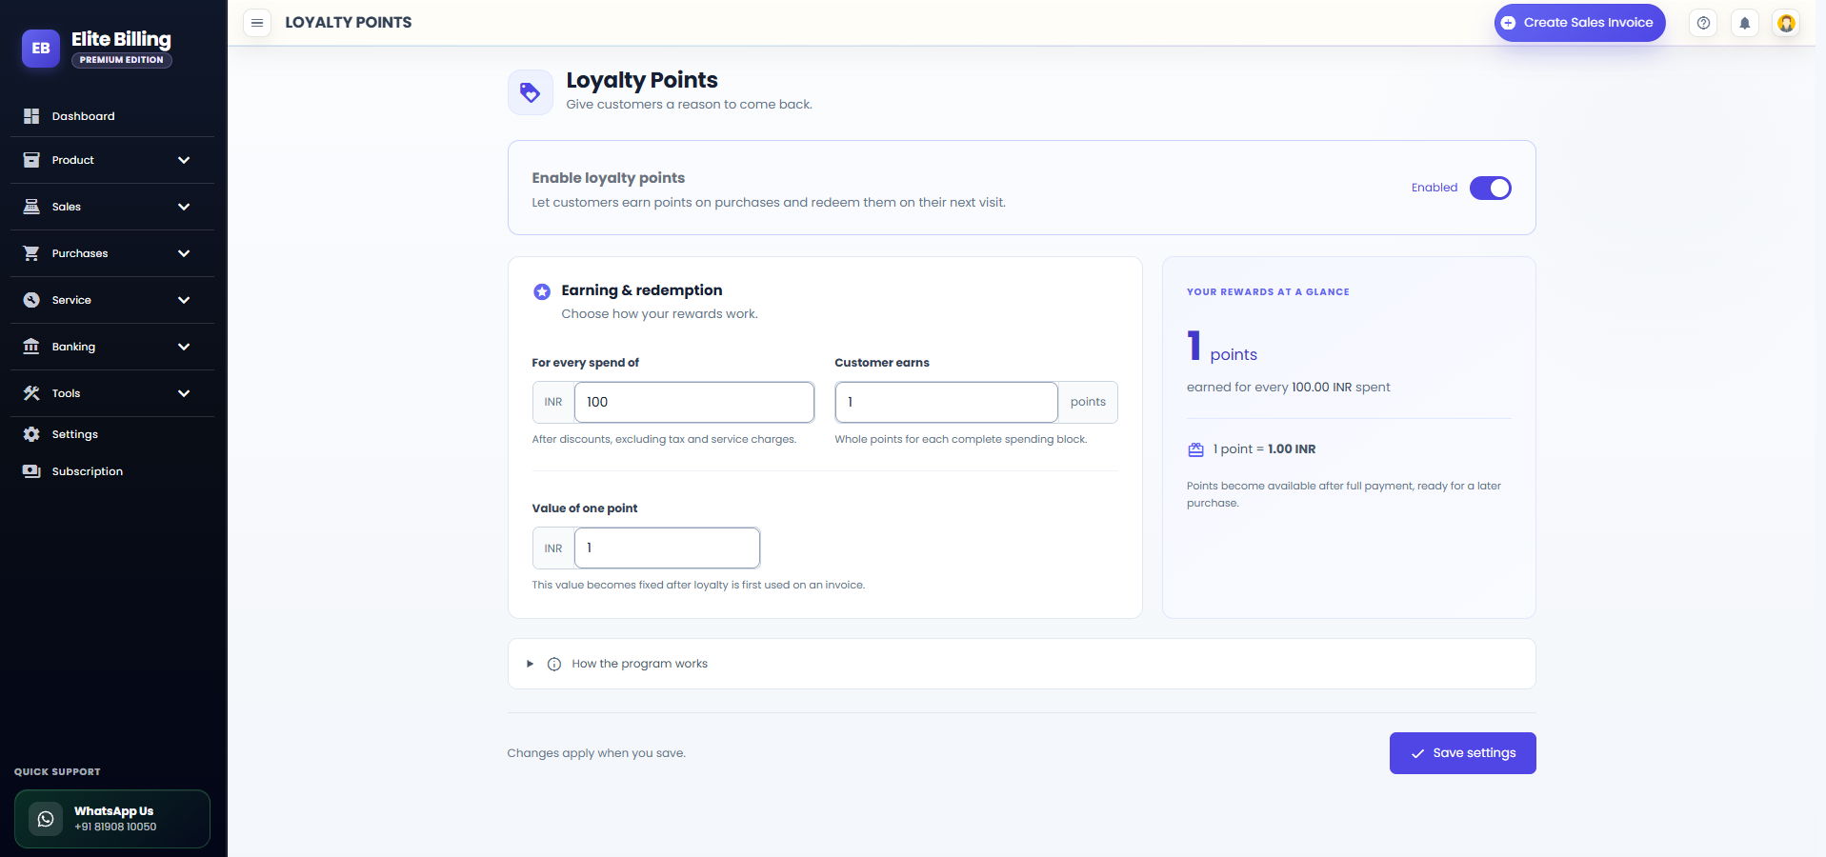
Task: Click the PREMIUM EDITION badge
Action: pos(122,60)
